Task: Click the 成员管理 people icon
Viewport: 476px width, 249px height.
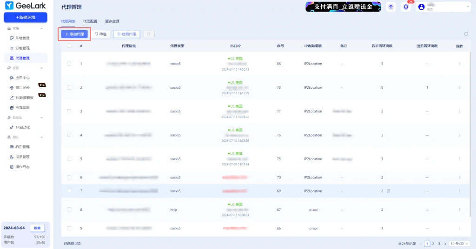Action: click(12, 157)
